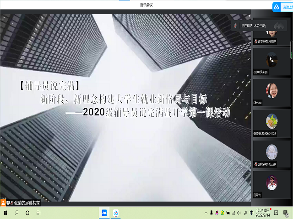Open the Windows Start menu
The width and height of the screenshot is (293, 219).
pos(5,213)
